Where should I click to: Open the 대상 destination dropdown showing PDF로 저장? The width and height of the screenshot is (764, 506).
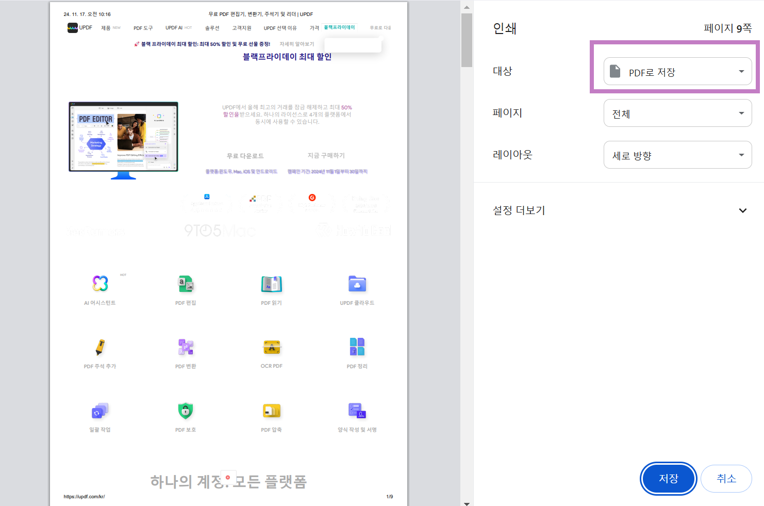677,71
